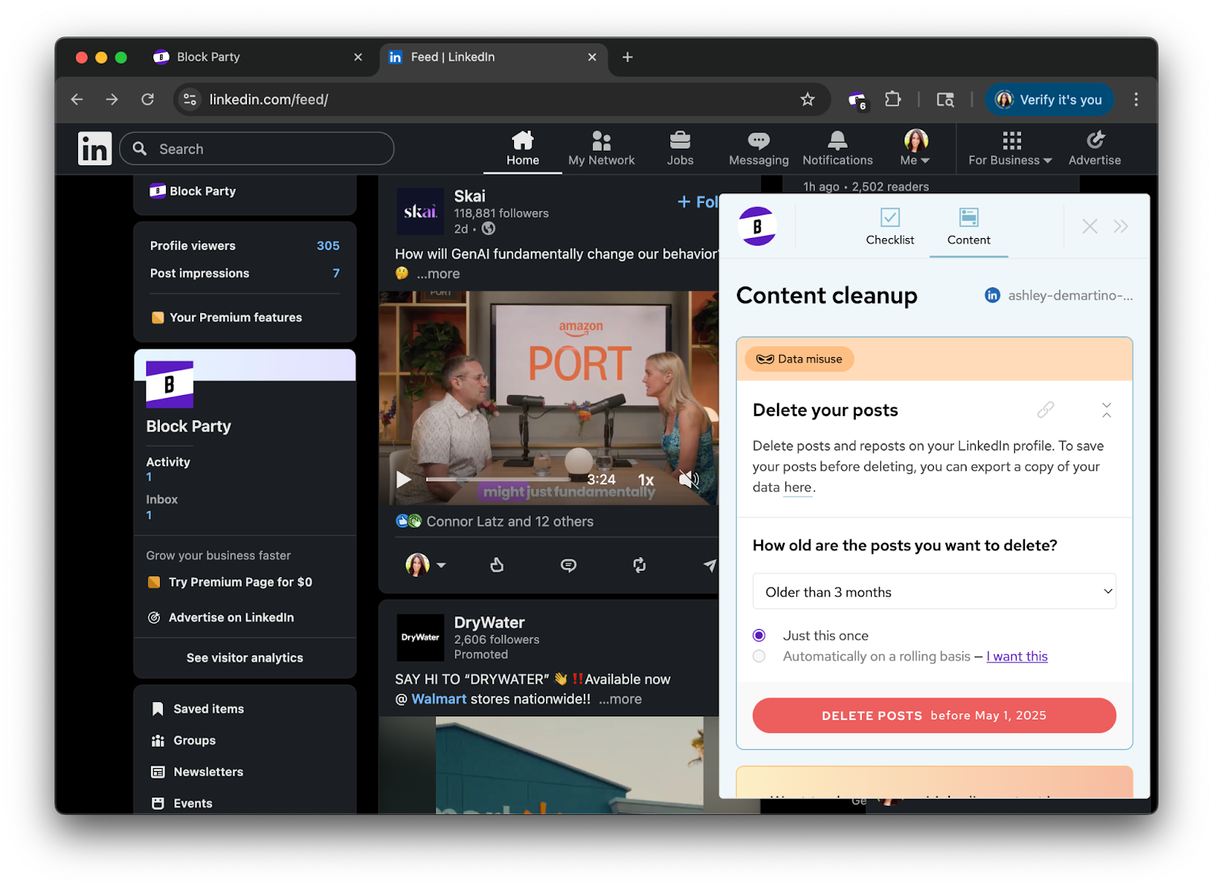Screen dimensions: 1213x887
Task: Unmute the Skai video
Action: [x=688, y=479]
